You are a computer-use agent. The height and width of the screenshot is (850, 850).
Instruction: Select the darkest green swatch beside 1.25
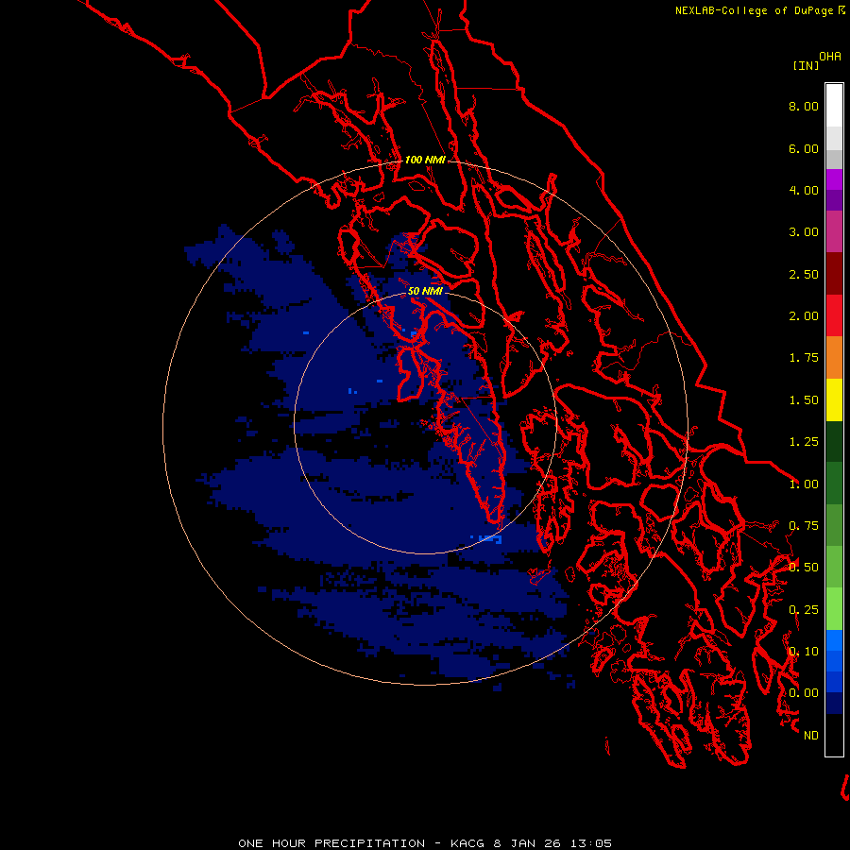coord(834,441)
